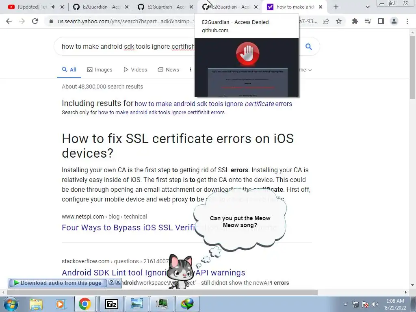The width and height of the screenshot is (416, 312).
Task: Open Windows Explorer from the taskbar
Action: tap(36, 304)
